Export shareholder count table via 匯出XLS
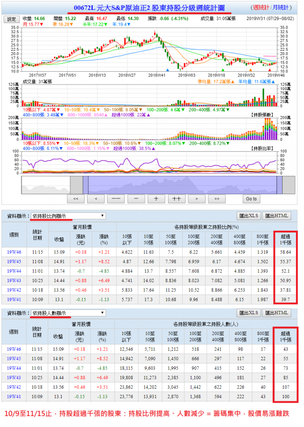 coord(248,313)
